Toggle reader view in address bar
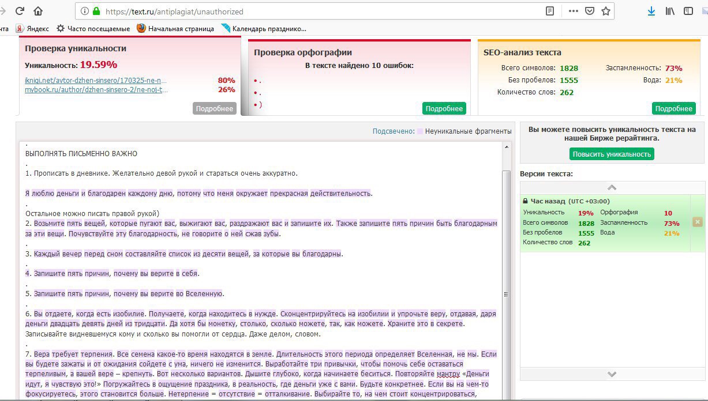The width and height of the screenshot is (708, 401). click(550, 11)
